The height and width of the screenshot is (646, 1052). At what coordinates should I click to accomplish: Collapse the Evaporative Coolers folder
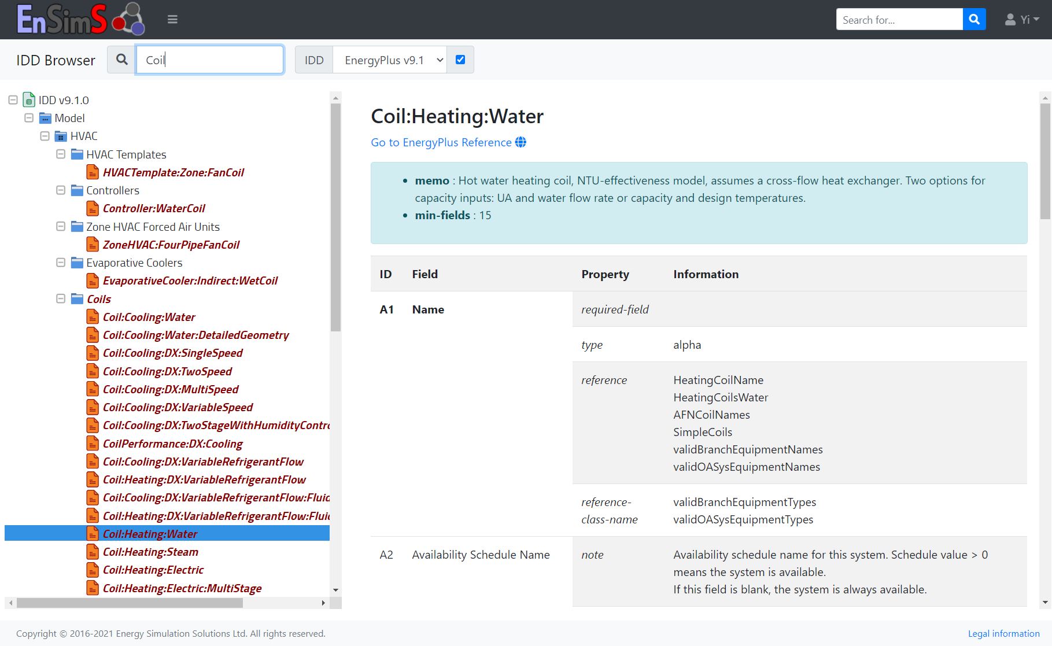point(61,263)
